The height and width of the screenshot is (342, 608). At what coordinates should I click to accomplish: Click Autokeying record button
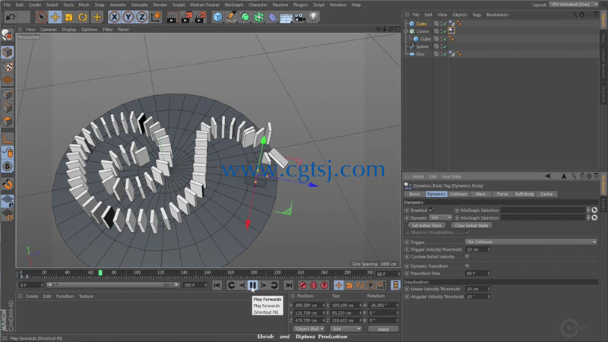314,286
